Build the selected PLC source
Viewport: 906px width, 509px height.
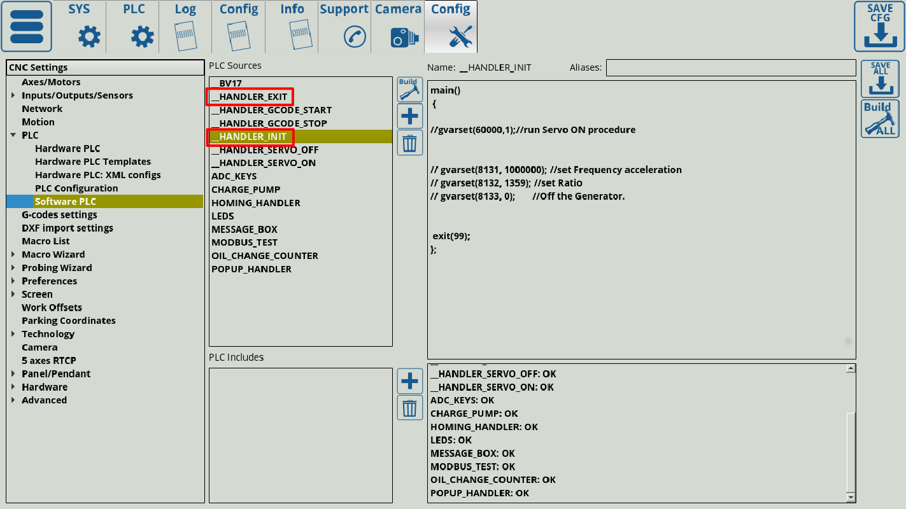tap(409, 90)
